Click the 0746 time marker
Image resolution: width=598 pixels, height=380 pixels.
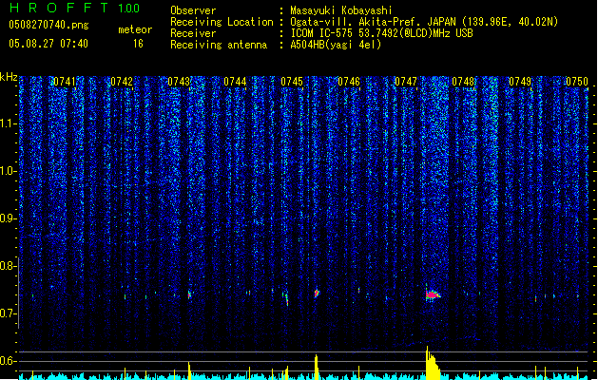[x=349, y=82]
